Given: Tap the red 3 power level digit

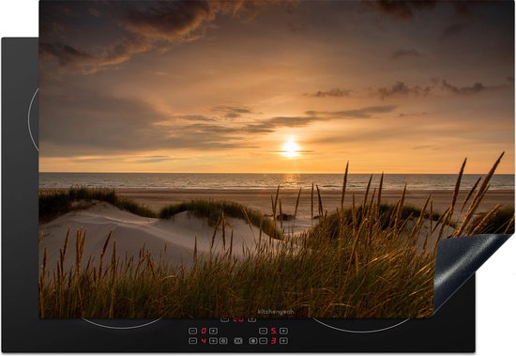Looking at the screenshot, I should 273,341.
